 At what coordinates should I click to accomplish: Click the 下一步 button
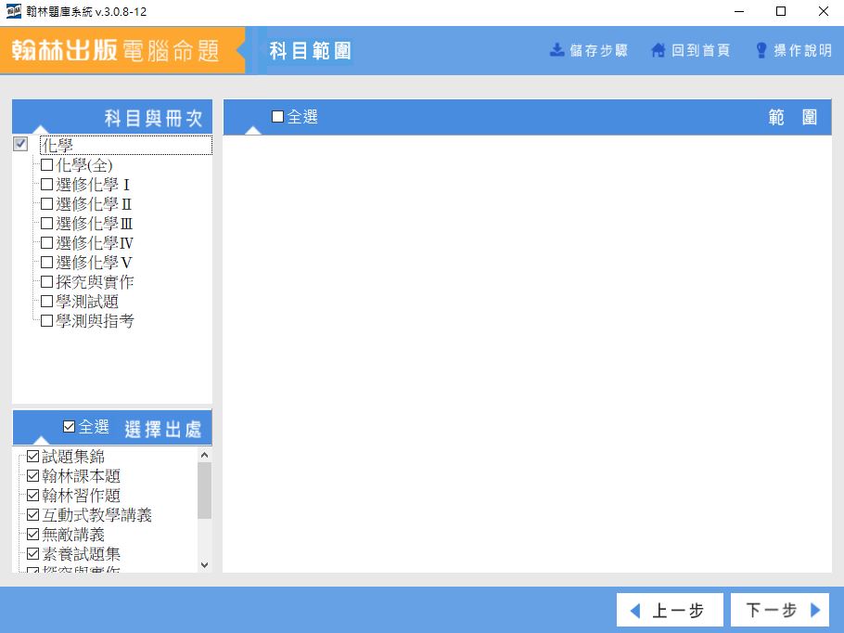[781, 610]
